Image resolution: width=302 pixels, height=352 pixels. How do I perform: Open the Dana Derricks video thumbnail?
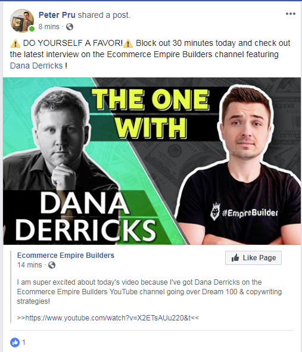(152, 161)
